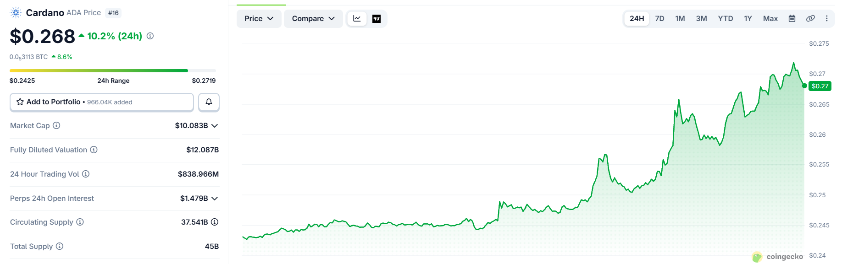
Task: Click the $838.966M trading volume value
Action: [199, 174]
